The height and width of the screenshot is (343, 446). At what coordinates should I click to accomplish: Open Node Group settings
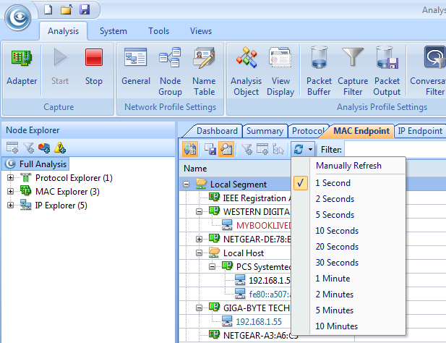point(170,71)
